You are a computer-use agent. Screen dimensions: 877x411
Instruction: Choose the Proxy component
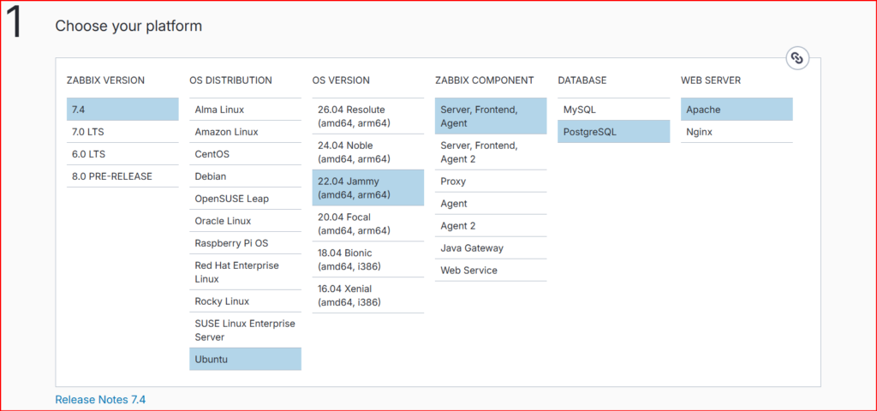[x=491, y=182]
